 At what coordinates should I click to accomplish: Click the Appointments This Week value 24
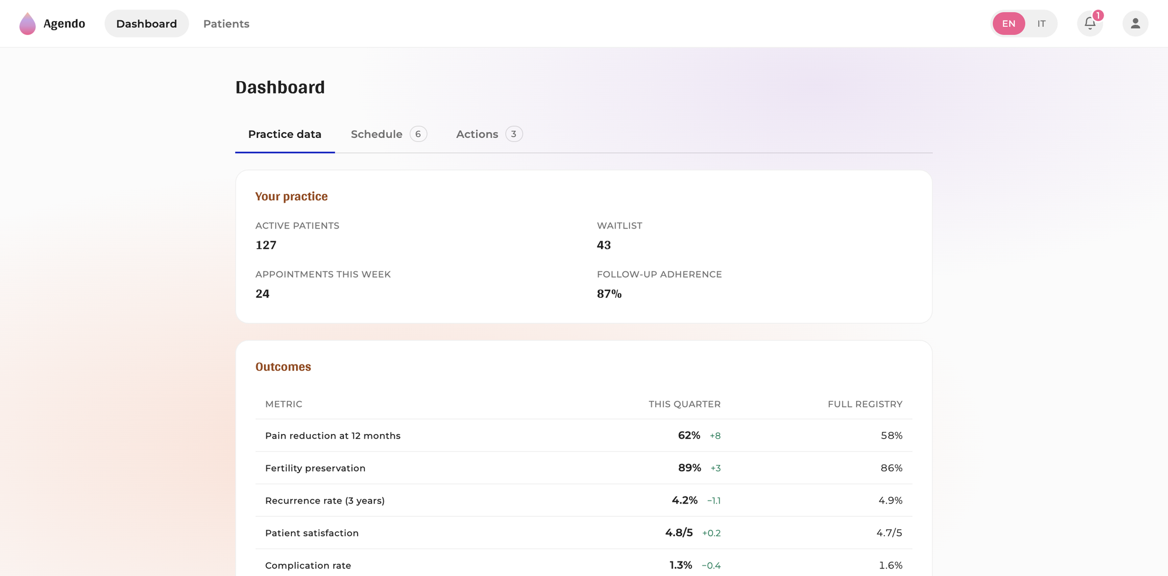tap(262, 294)
